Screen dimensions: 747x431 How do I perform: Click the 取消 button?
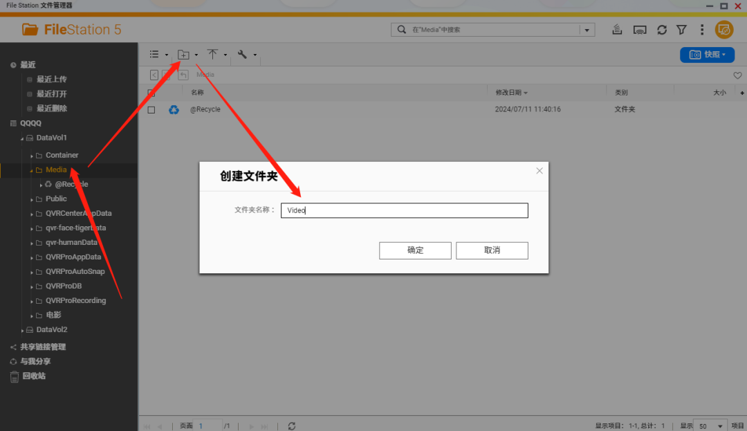(x=492, y=250)
